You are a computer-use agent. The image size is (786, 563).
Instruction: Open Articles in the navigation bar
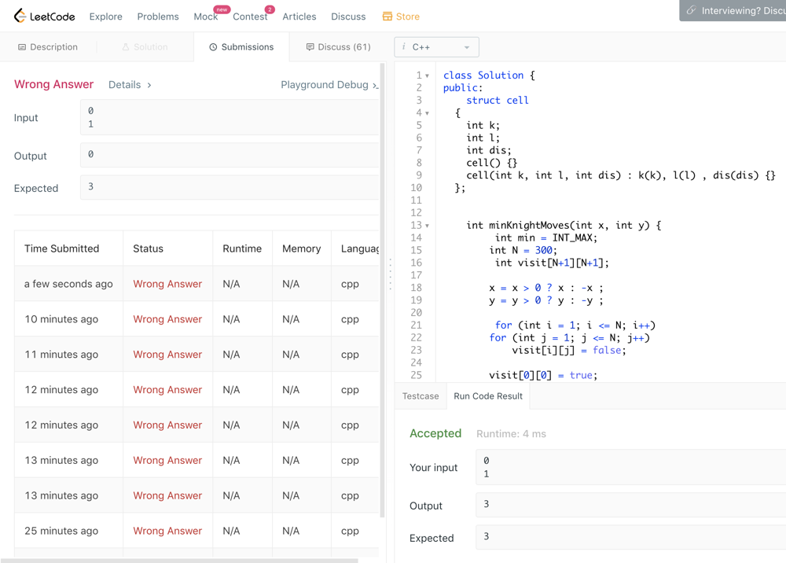[x=299, y=17]
